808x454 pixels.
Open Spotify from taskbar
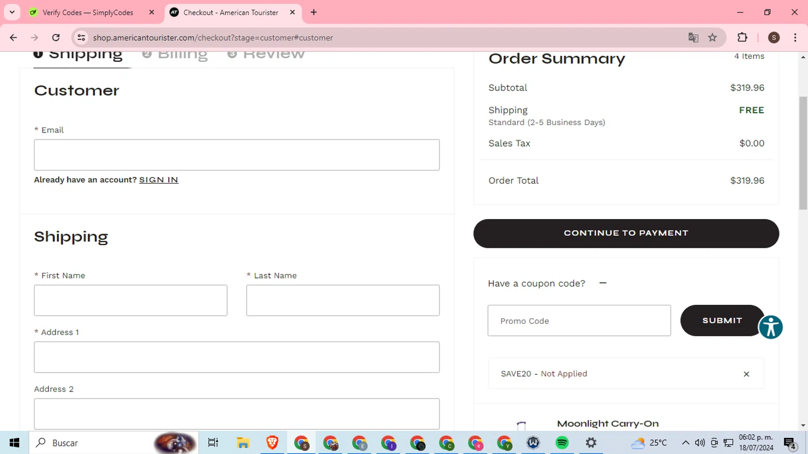562,443
